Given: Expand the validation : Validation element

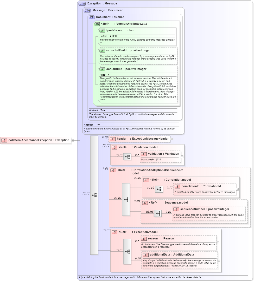Looking at the screenshot, I should (x=182, y=157).
